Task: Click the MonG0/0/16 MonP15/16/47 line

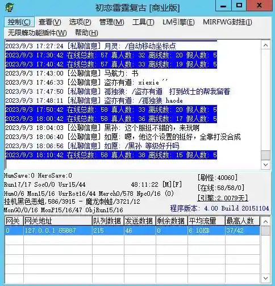Action: coord(64,210)
